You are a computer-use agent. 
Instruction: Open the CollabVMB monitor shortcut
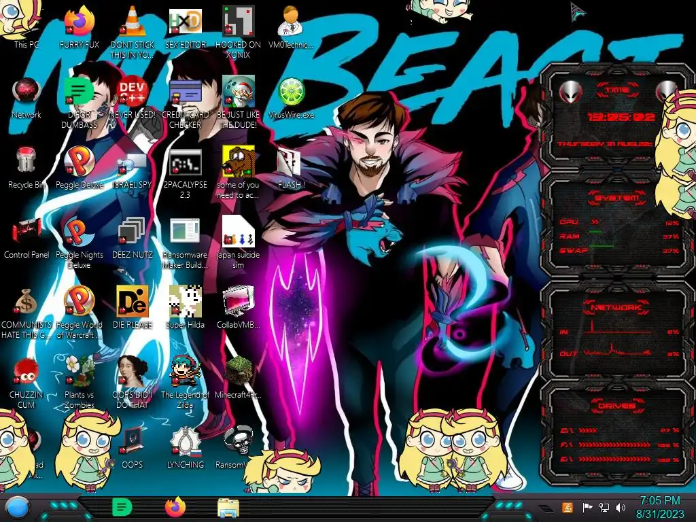238,308
